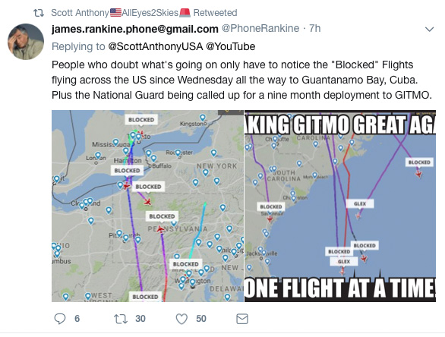Open the GITMO meme image on right

tap(340, 206)
